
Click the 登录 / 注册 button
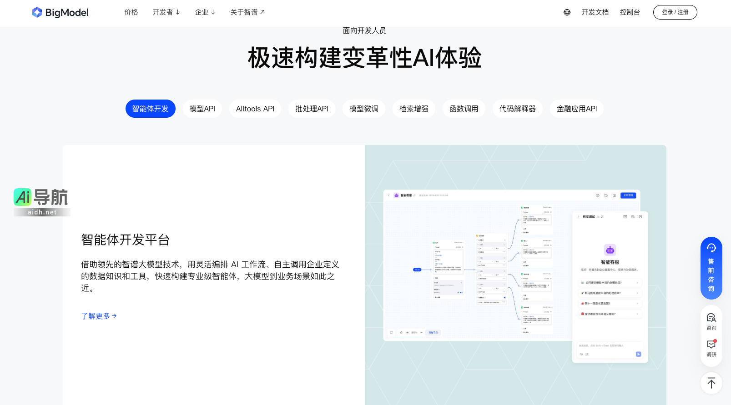point(675,12)
